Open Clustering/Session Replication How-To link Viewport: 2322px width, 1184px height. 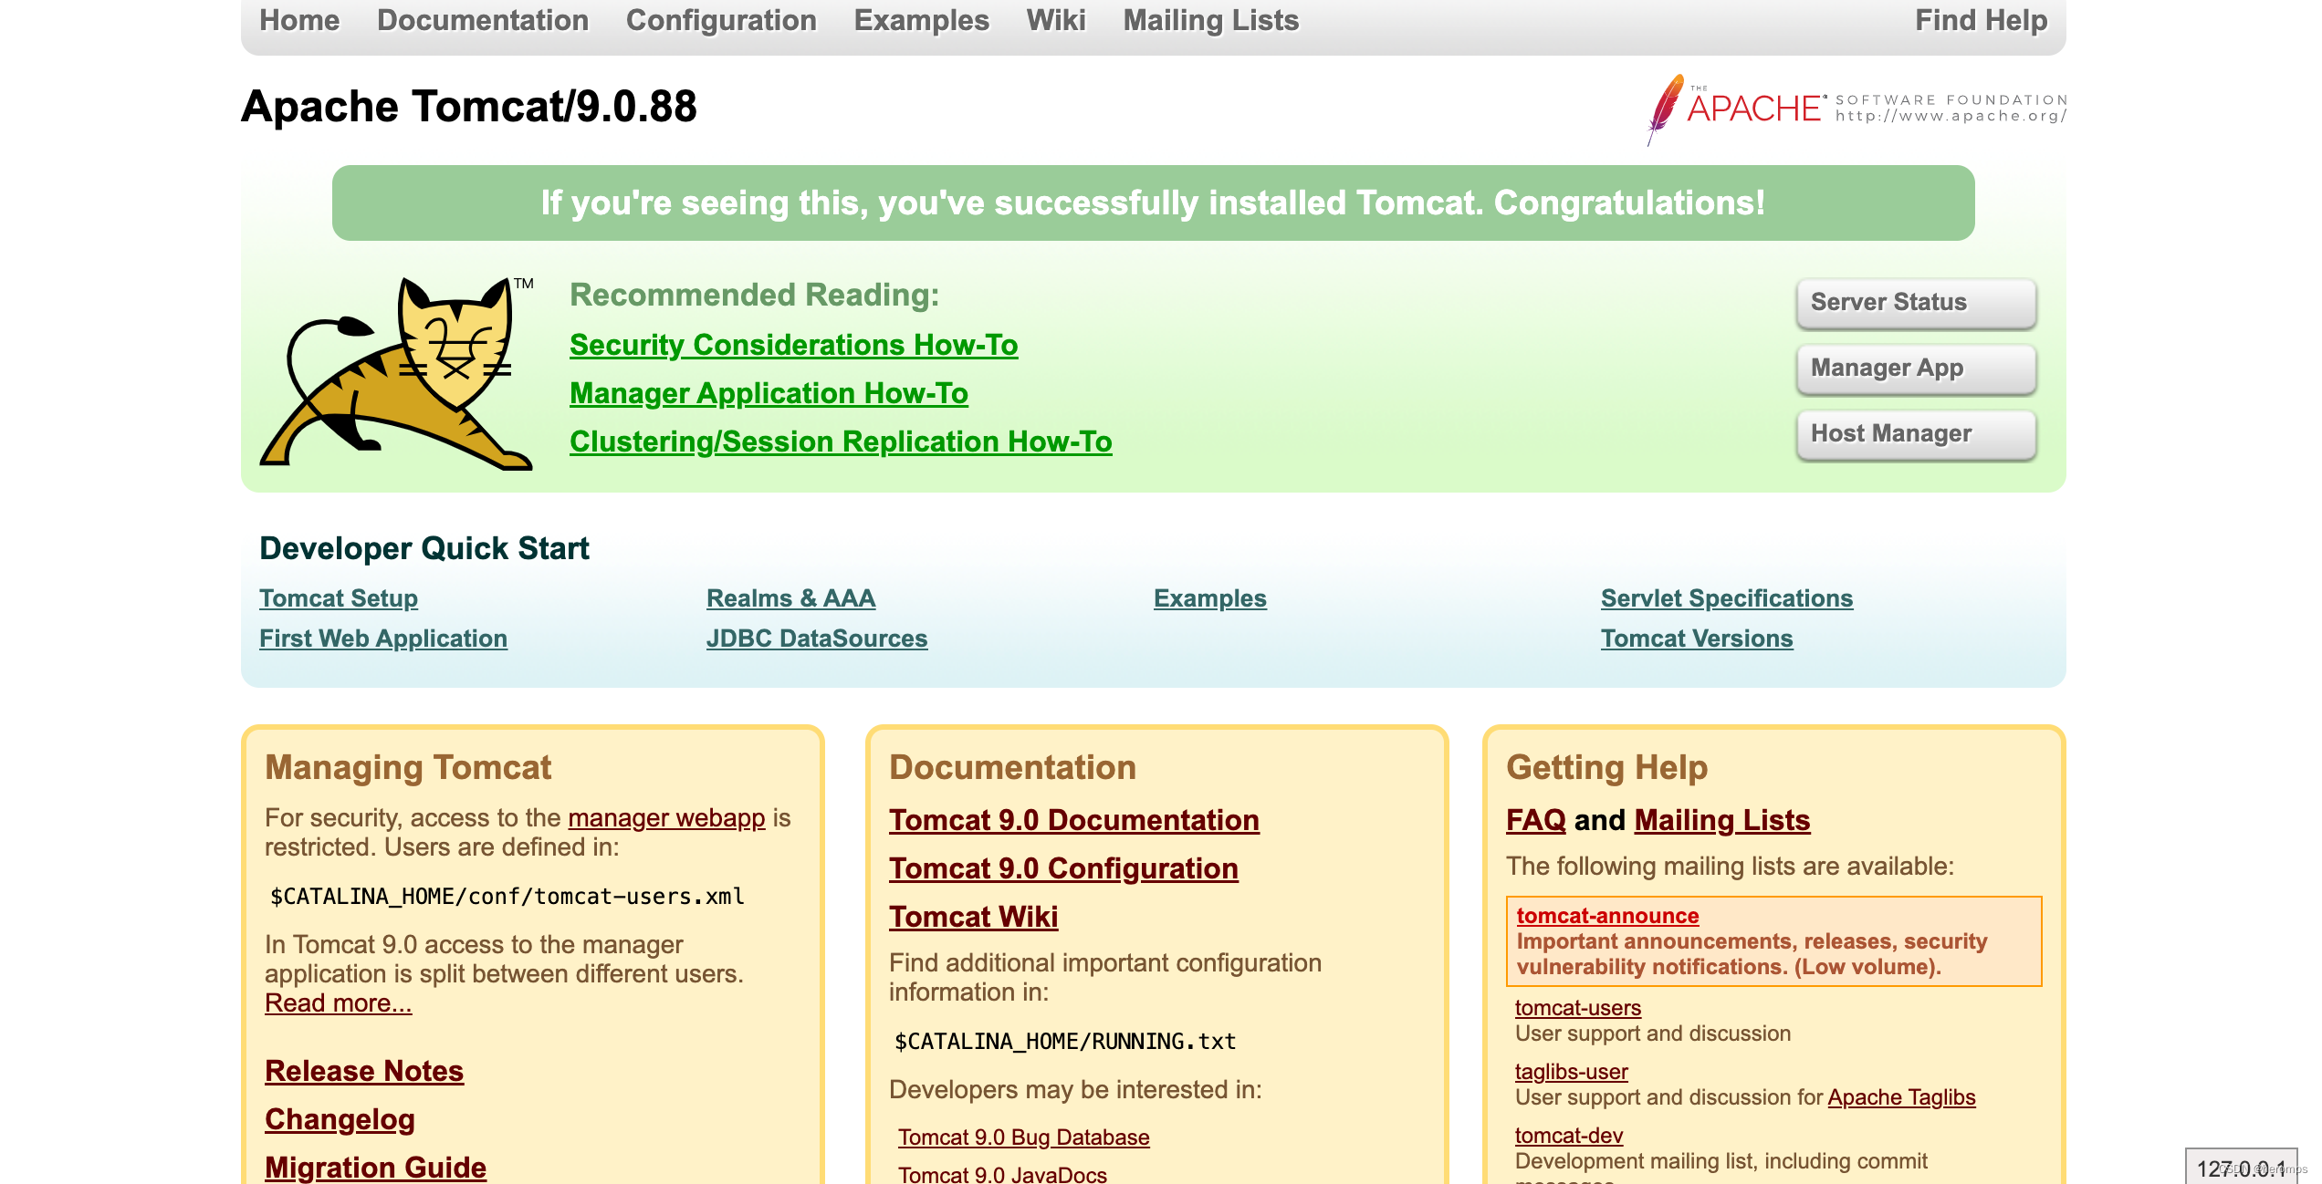(840, 441)
